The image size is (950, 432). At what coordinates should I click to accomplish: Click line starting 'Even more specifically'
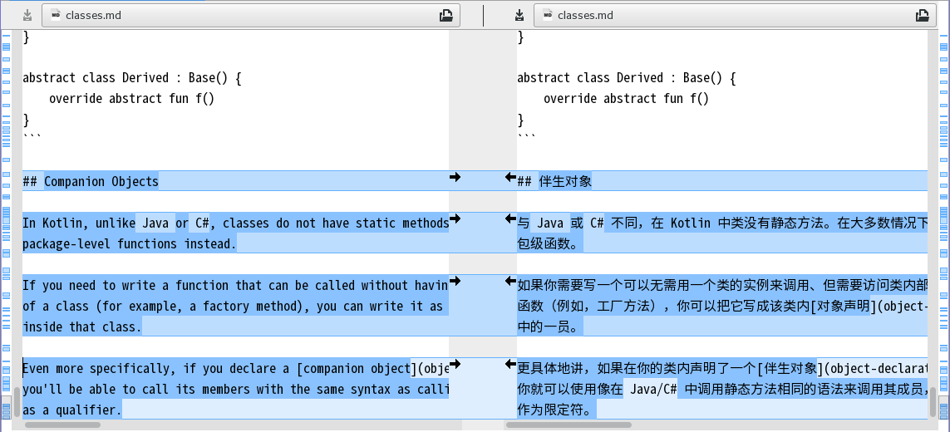pos(236,368)
